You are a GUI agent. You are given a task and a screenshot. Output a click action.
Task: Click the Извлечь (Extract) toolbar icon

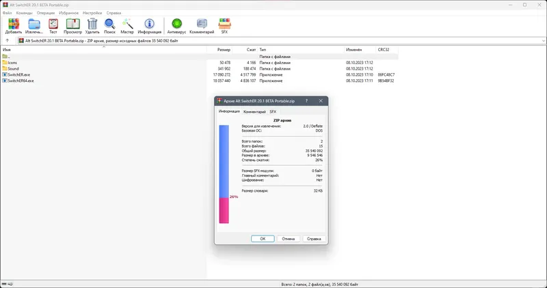point(34,26)
